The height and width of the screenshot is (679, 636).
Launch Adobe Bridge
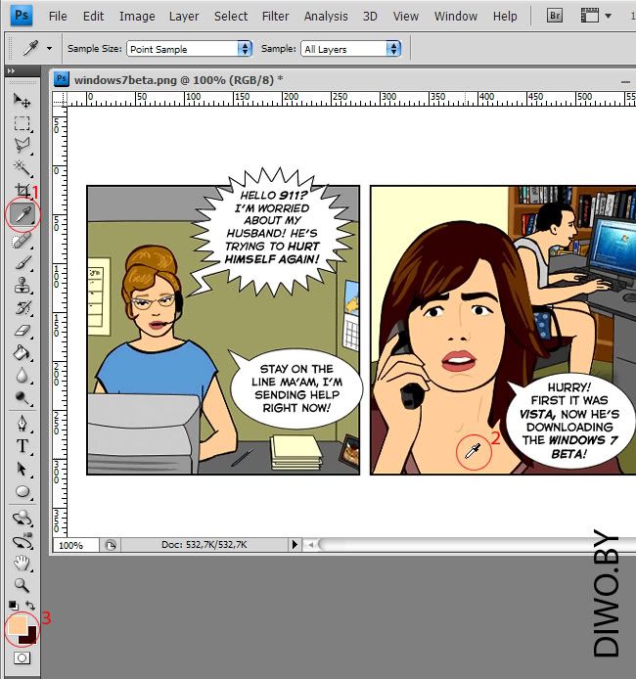tap(555, 16)
